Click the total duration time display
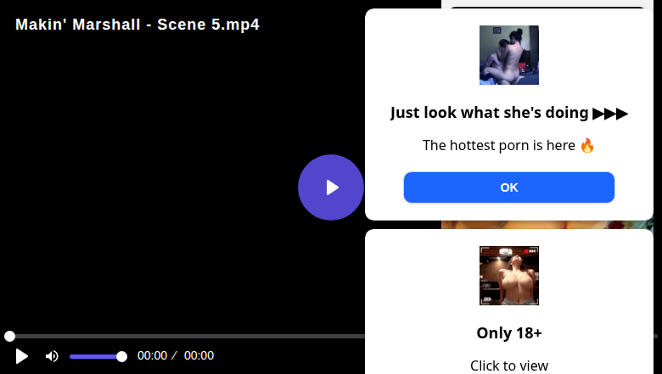The width and height of the screenshot is (662, 374). click(x=199, y=356)
